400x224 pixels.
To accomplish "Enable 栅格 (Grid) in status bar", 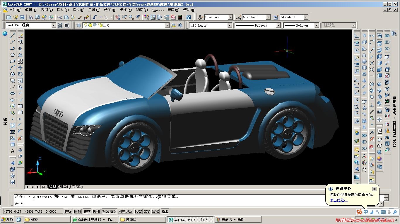I will click(x=77, y=211).
